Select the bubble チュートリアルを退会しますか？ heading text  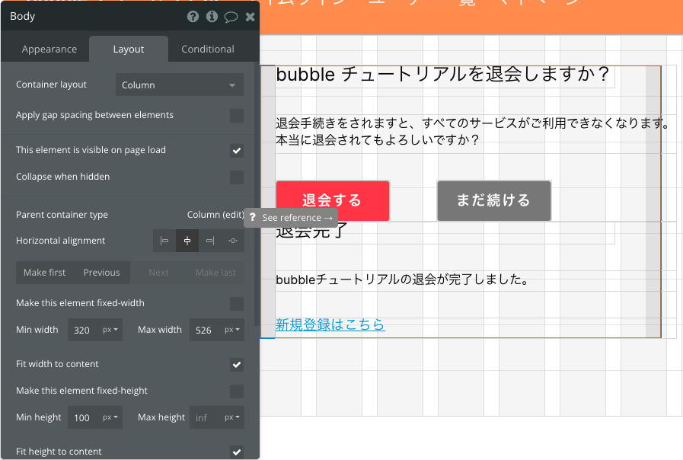(x=442, y=75)
